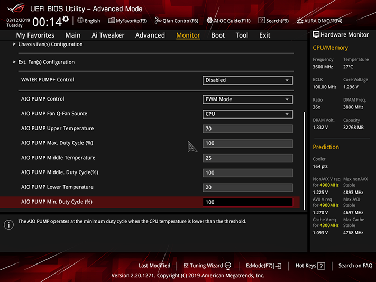Open AIO PUMP Fan Q-Fan Source dropdown
Screen dimensions: 376x282
(x=247, y=114)
